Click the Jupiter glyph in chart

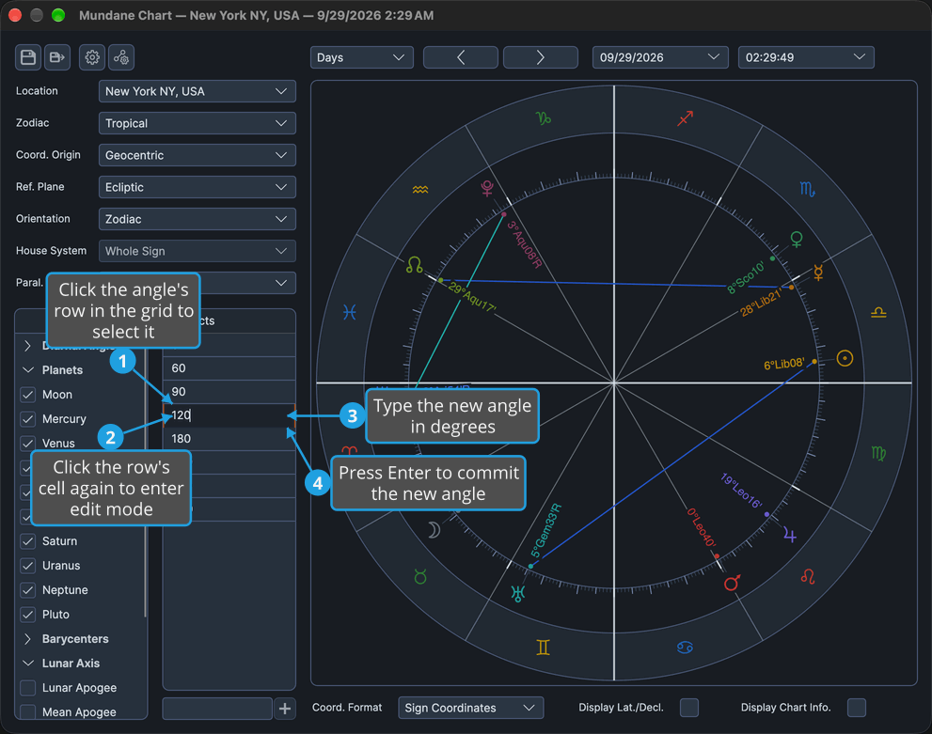click(789, 535)
